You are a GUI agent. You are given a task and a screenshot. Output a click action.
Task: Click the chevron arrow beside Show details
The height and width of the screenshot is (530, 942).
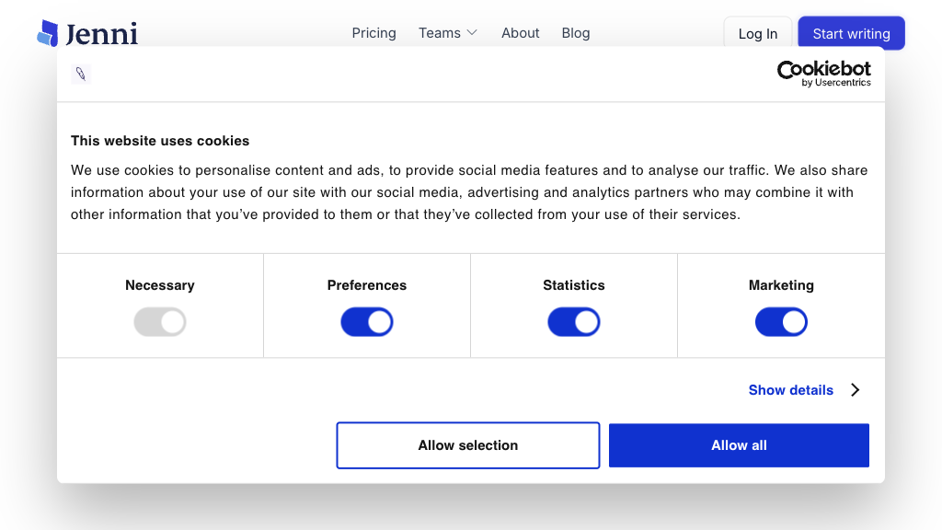856,390
